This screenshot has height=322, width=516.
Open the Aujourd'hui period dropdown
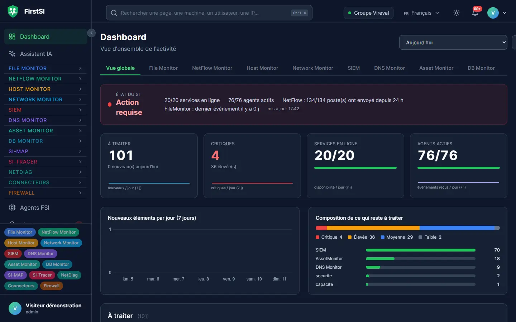(453, 42)
